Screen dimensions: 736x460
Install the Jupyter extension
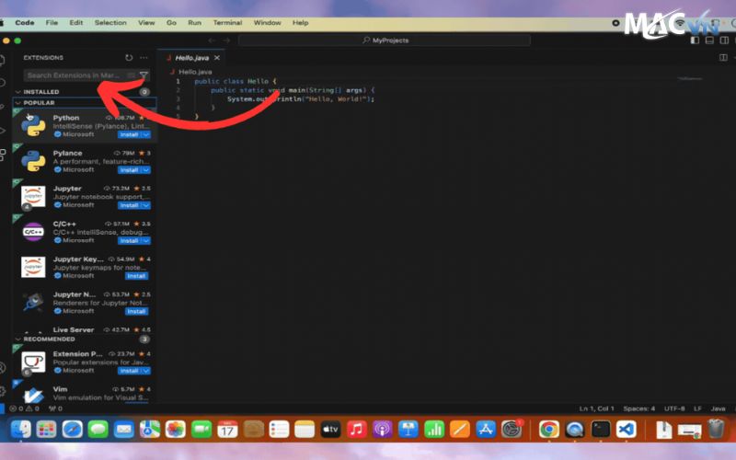[x=129, y=205]
